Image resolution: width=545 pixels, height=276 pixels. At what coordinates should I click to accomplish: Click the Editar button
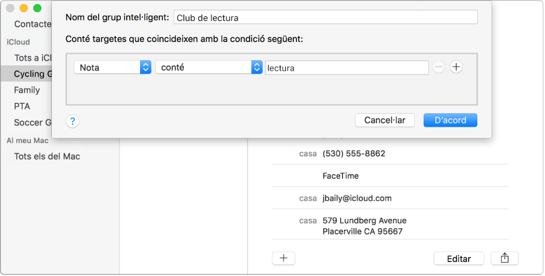tap(460, 258)
